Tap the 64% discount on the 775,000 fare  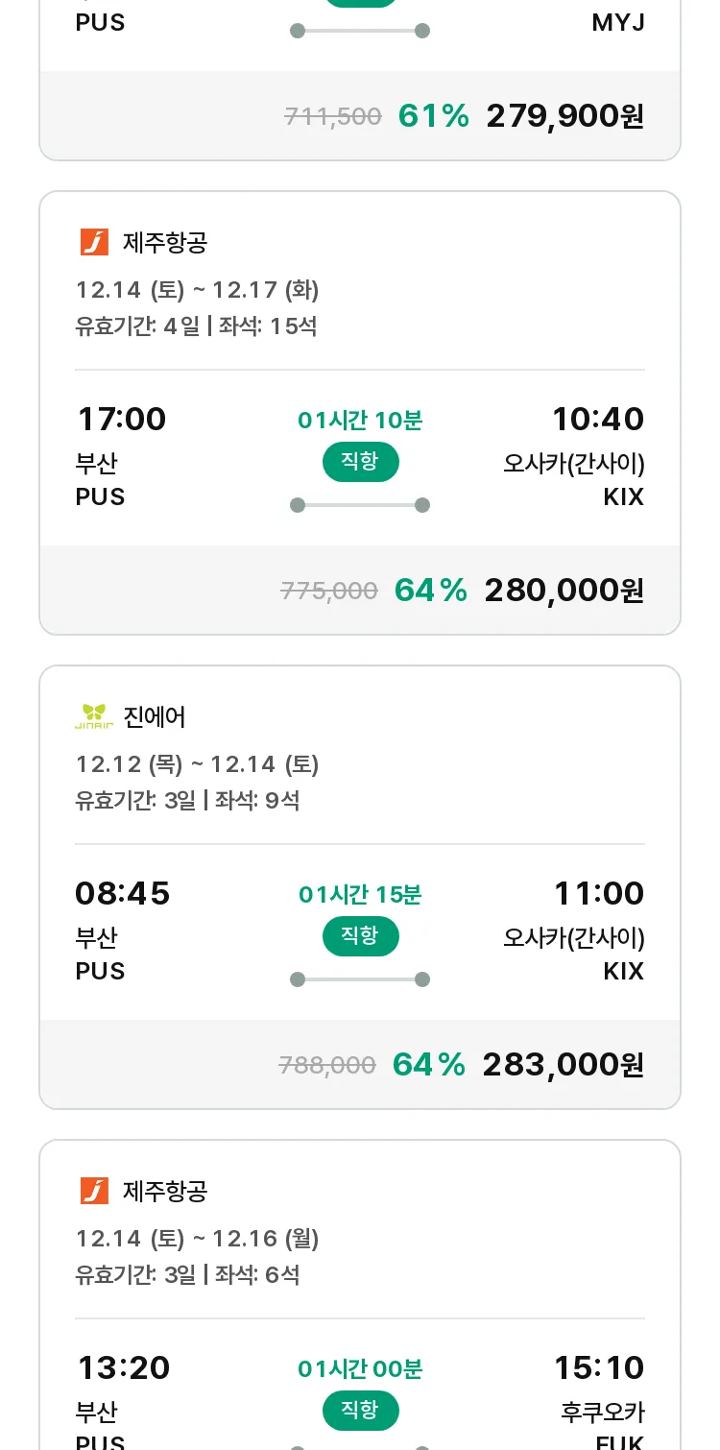tap(430, 590)
